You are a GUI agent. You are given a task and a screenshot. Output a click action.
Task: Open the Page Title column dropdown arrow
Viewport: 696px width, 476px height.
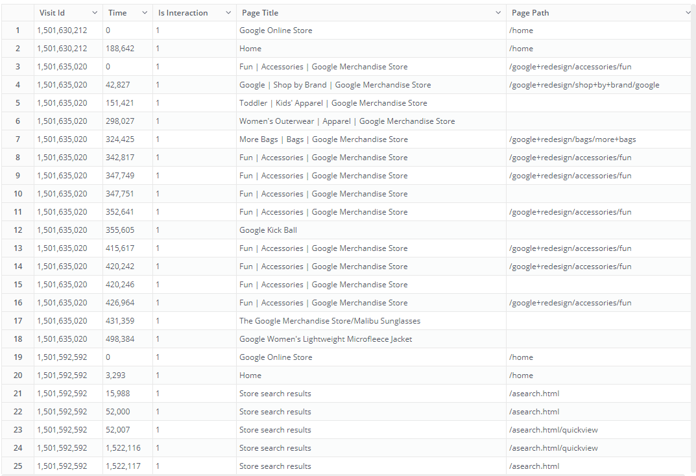498,13
